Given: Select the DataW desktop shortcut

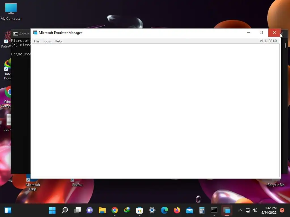Looking at the screenshot, I should [x=6, y=40].
